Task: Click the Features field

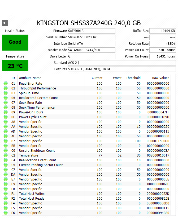Action: coord(121,69)
